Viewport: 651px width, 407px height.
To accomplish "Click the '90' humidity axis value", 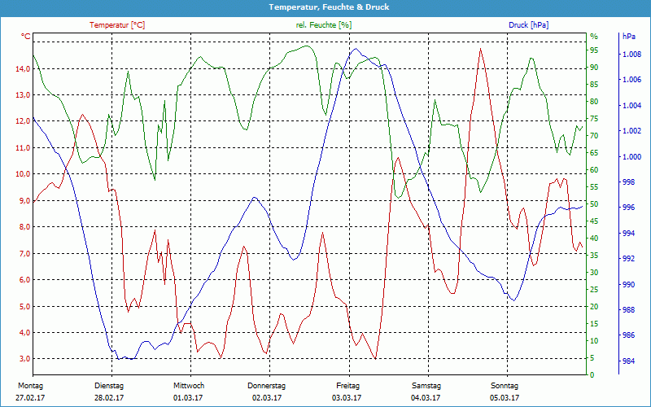I will [x=594, y=68].
